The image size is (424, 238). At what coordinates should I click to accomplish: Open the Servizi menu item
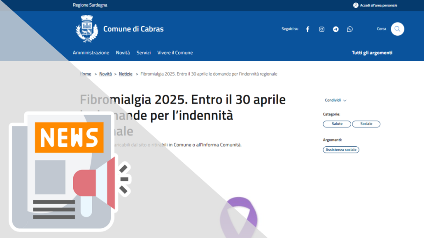(x=144, y=53)
